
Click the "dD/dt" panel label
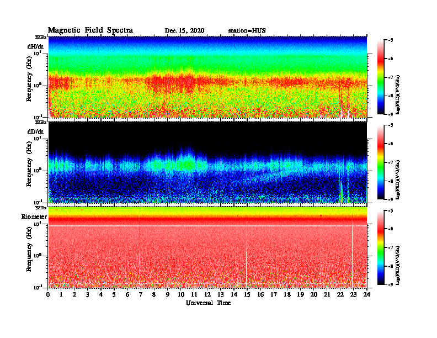pos(35,131)
